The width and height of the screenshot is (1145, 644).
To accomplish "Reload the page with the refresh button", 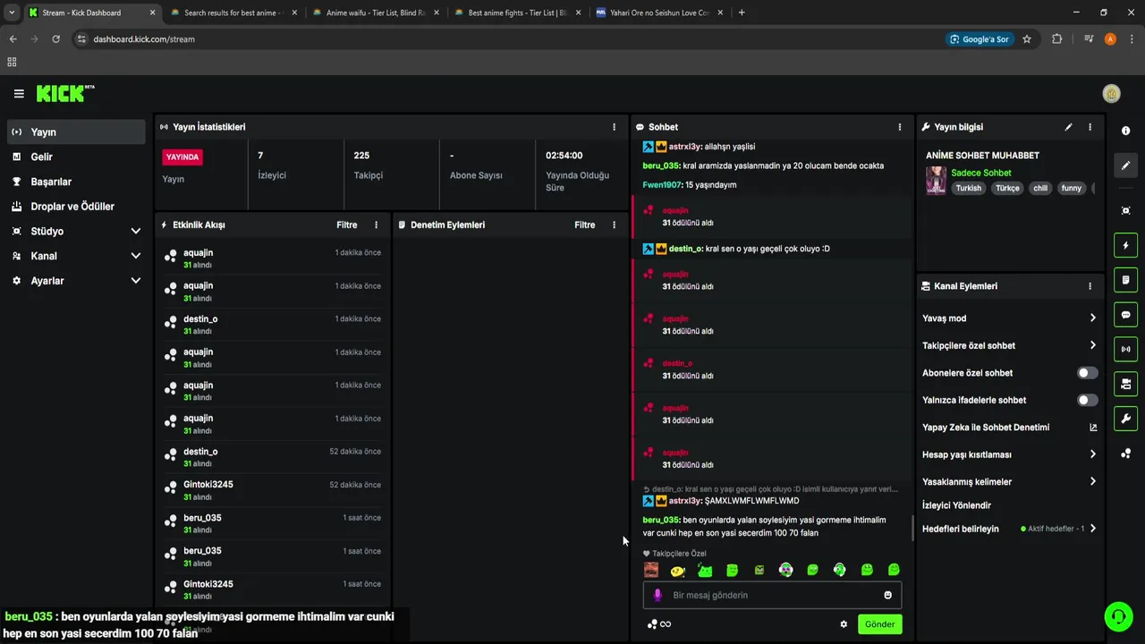I will coord(55,39).
